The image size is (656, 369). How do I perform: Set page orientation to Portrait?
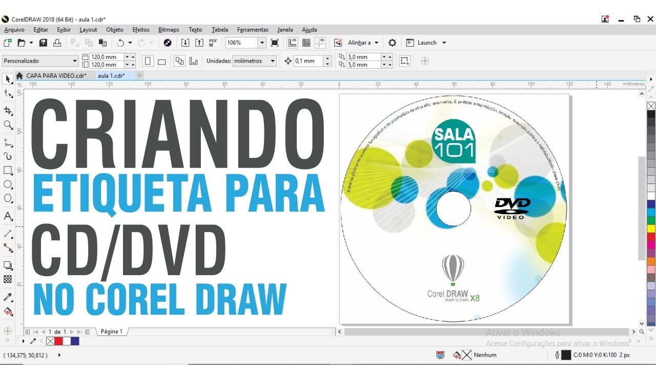(148, 61)
